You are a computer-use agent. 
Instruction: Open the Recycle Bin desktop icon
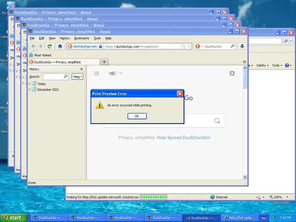point(282,203)
